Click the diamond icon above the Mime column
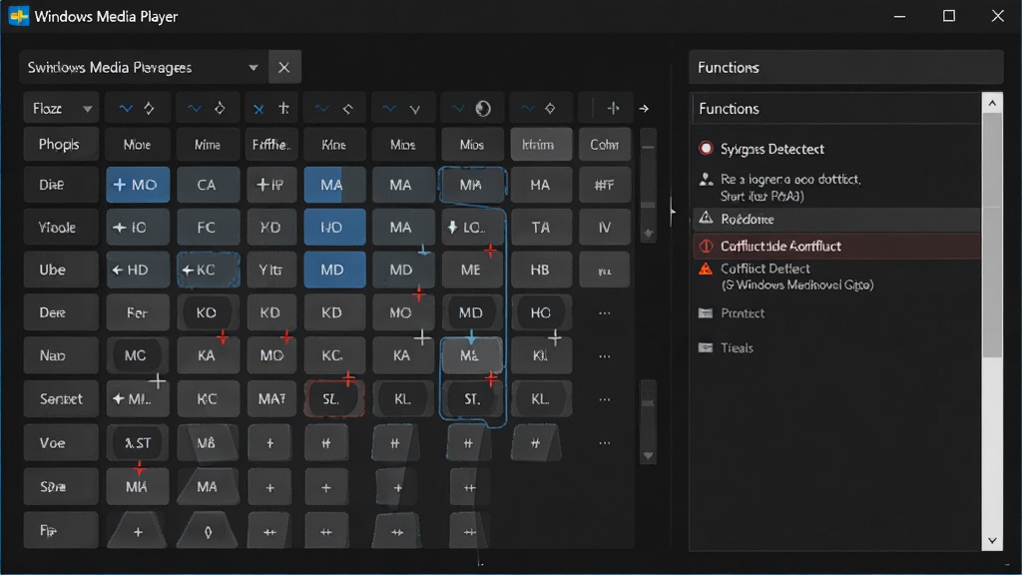This screenshot has width=1022, height=575. [220, 108]
